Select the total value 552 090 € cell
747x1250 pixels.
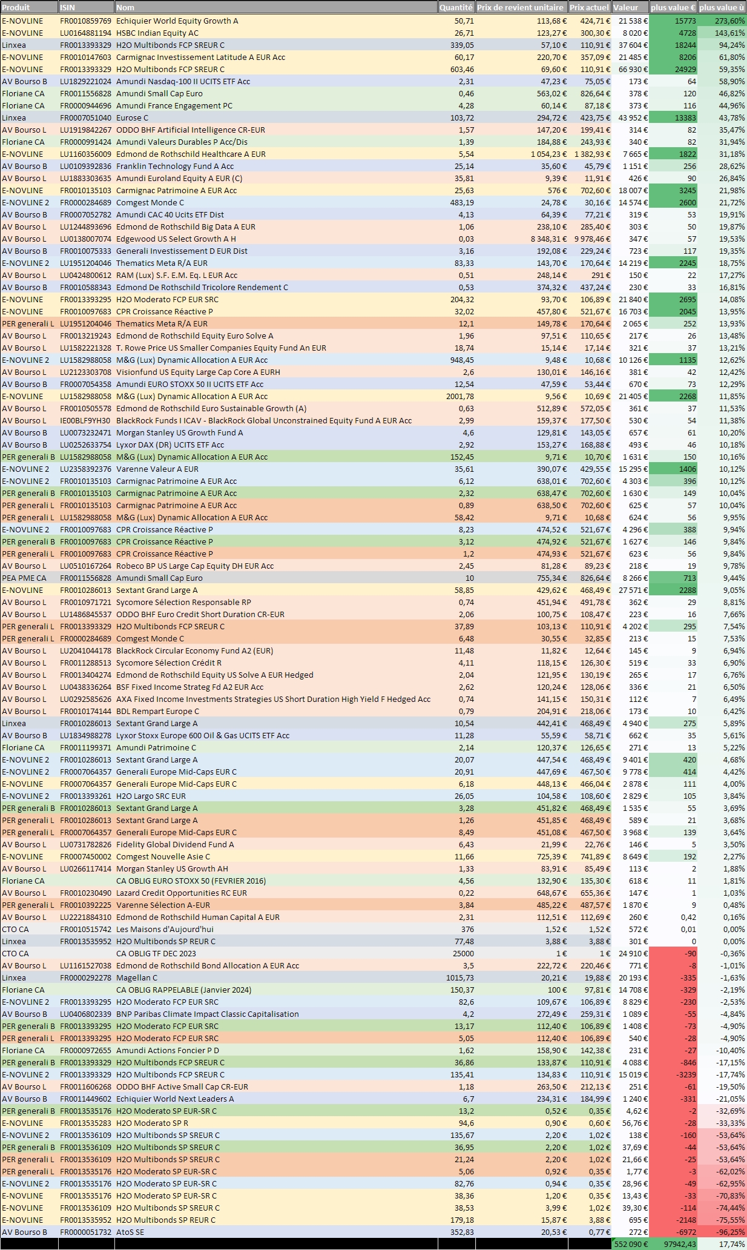[x=630, y=1244]
